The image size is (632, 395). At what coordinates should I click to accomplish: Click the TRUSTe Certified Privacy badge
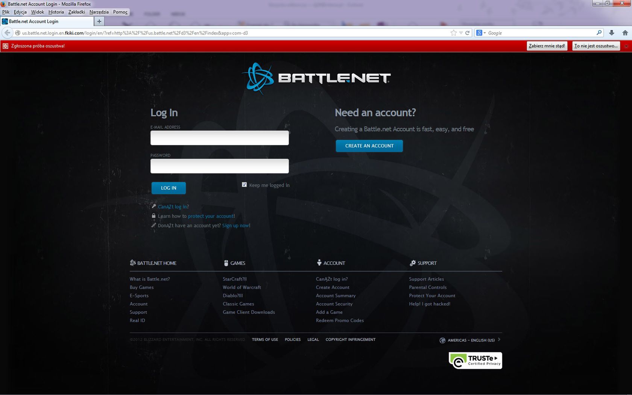(x=475, y=360)
